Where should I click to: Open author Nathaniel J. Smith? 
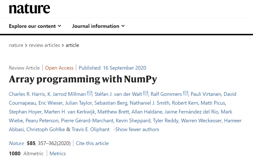pyautogui.click(x=150, y=103)
